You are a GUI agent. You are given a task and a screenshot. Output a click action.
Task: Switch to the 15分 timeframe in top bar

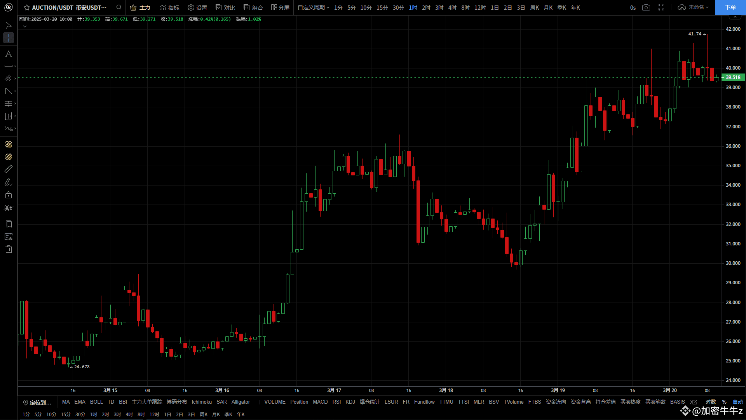pos(382,7)
